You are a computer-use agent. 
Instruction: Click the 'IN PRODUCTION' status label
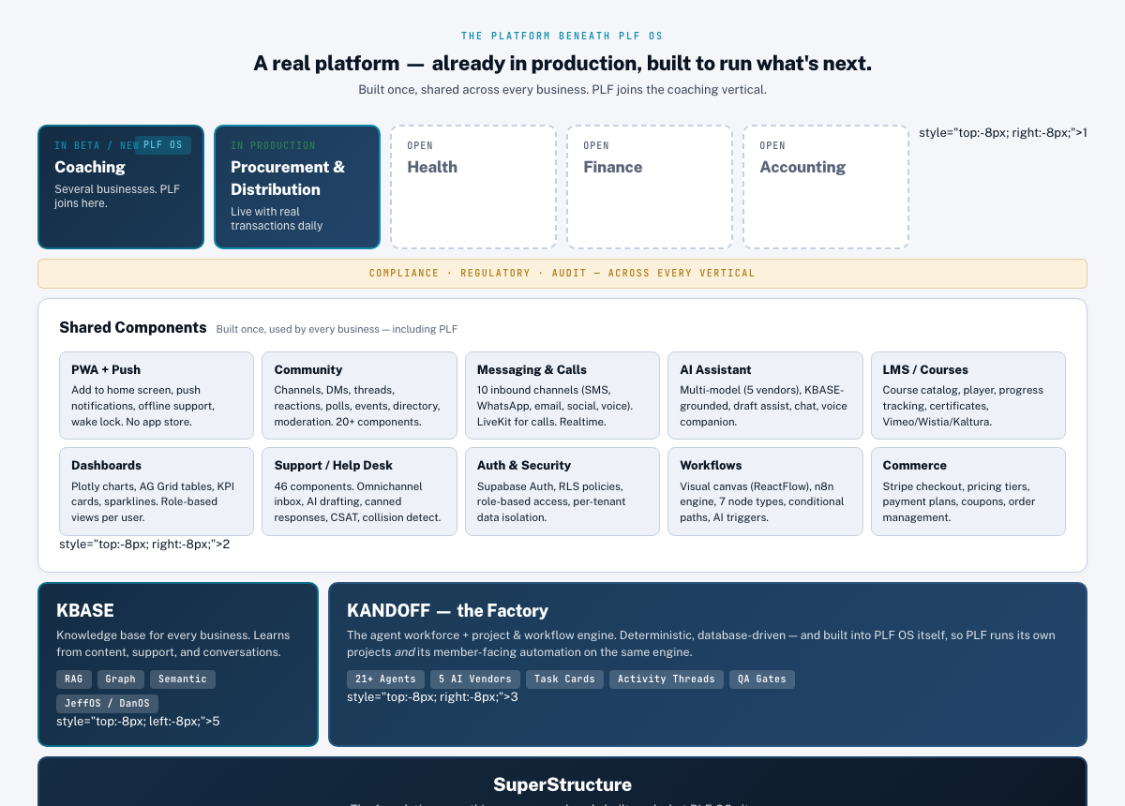(273, 145)
